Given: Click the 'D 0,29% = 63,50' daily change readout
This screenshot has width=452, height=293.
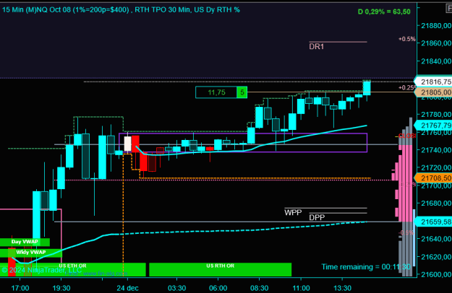Looking at the screenshot, I should pyautogui.click(x=384, y=12).
